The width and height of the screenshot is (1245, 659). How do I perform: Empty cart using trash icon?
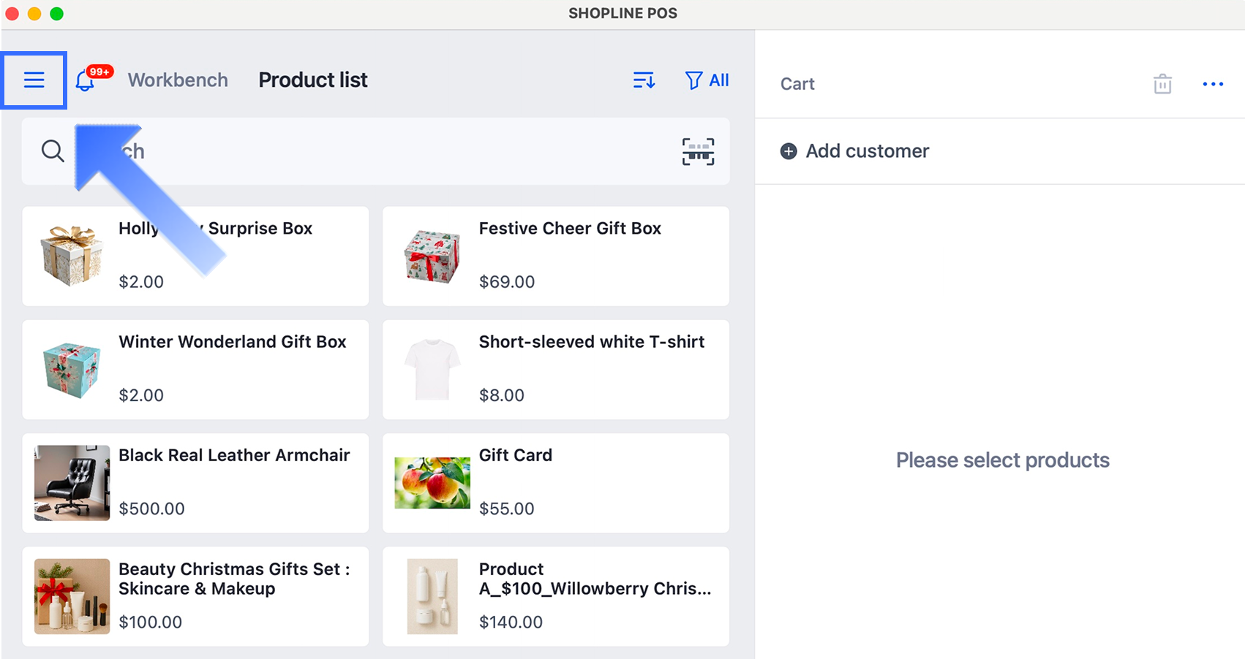tap(1162, 84)
